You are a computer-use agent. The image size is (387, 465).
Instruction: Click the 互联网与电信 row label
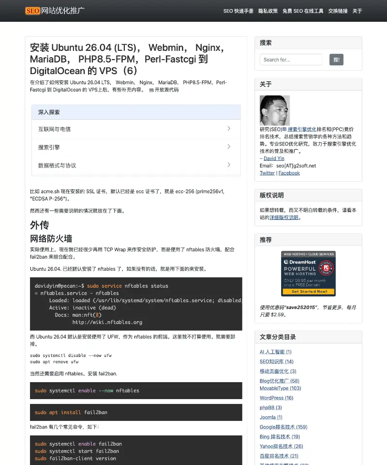click(x=54, y=129)
